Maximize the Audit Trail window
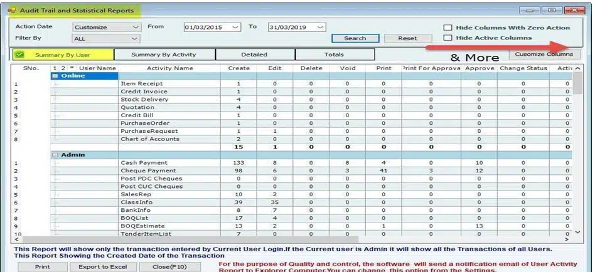Image resolution: width=595 pixels, height=272 pixels. click(x=552, y=10)
